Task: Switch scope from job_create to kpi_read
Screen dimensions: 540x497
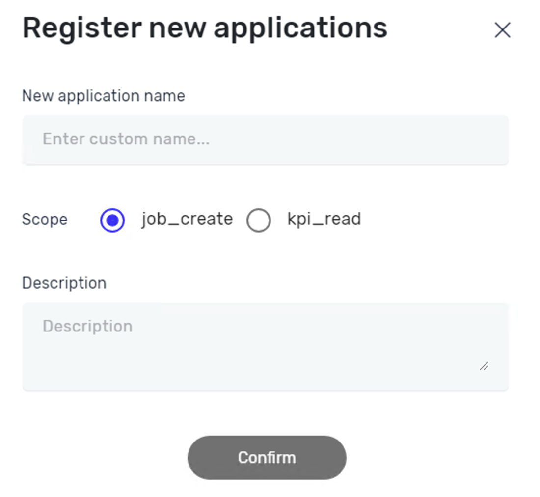Action: [258, 220]
